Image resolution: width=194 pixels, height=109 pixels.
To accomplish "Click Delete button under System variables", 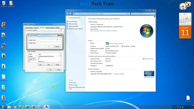I will [x=57, y=64].
